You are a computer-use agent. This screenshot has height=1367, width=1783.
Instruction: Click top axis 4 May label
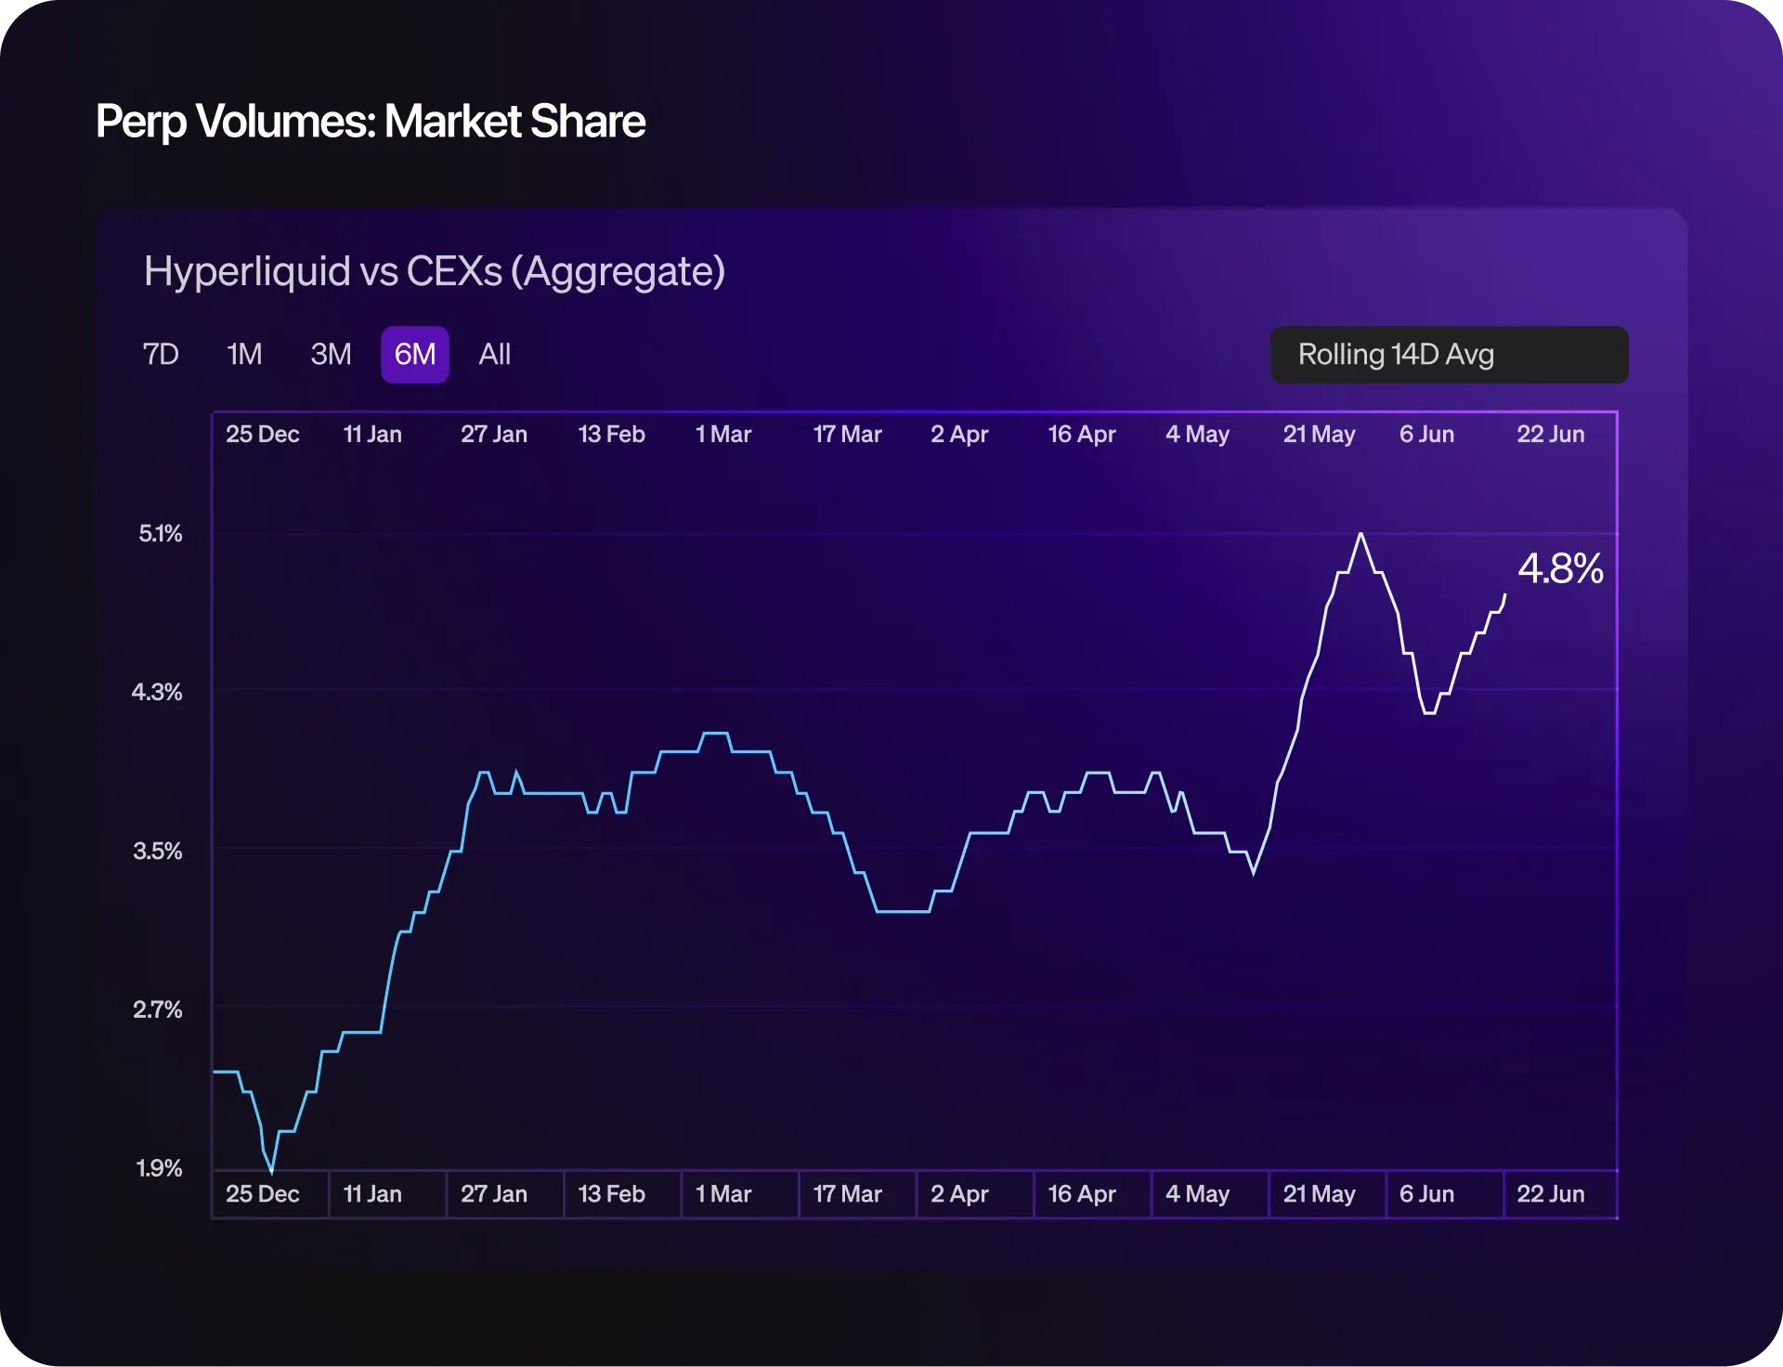click(x=1197, y=435)
